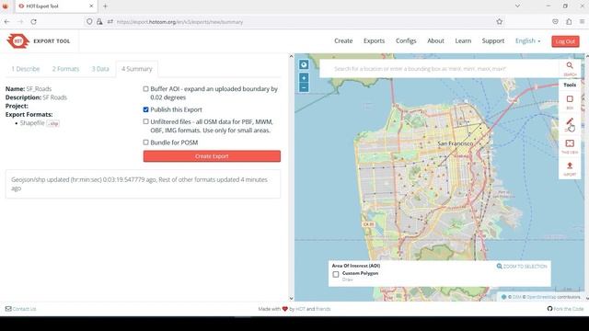Click the panel scrollbar down arrow
Viewport: 589px width, 331px height.
(291, 299)
